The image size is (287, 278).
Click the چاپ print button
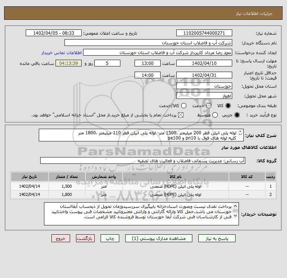coord(110,238)
